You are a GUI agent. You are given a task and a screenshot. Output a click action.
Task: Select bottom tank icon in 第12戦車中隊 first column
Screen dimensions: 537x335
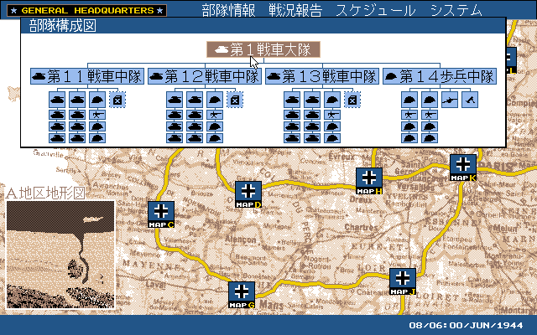(175, 138)
